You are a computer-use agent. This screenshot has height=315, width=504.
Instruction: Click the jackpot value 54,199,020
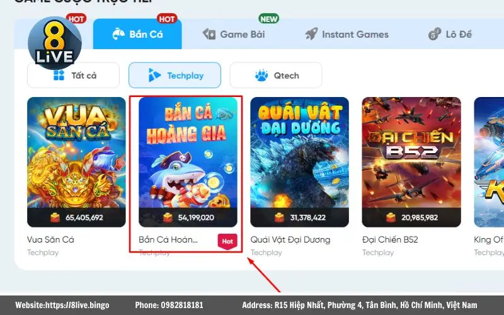tap(196, 217)
